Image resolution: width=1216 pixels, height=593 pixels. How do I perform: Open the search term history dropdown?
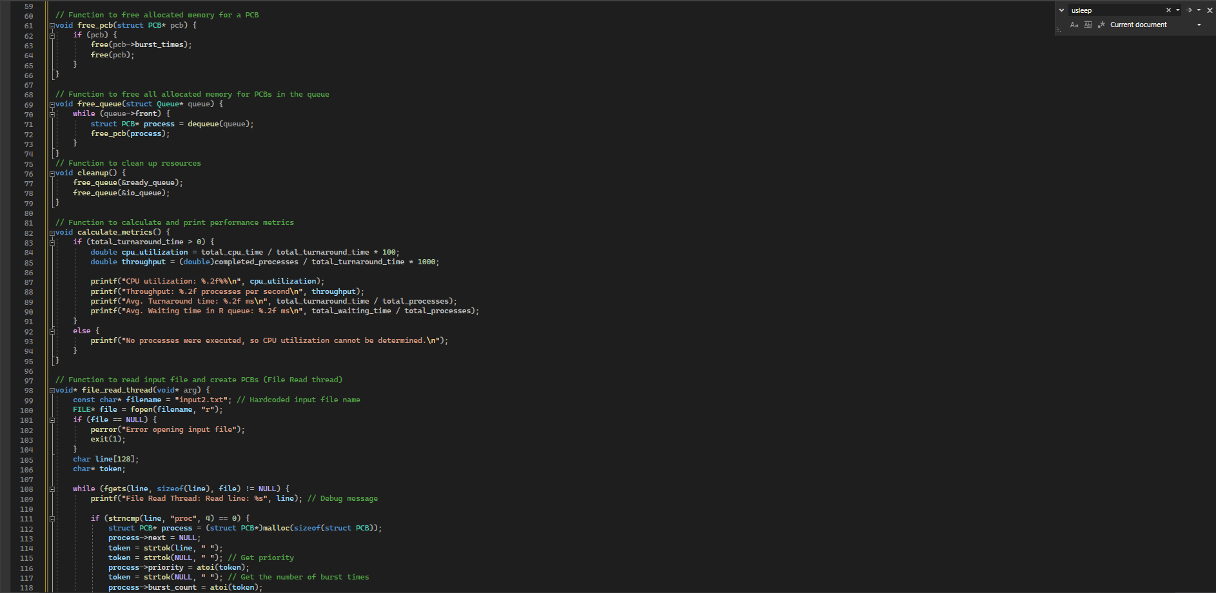click(x=1177, y=10)
